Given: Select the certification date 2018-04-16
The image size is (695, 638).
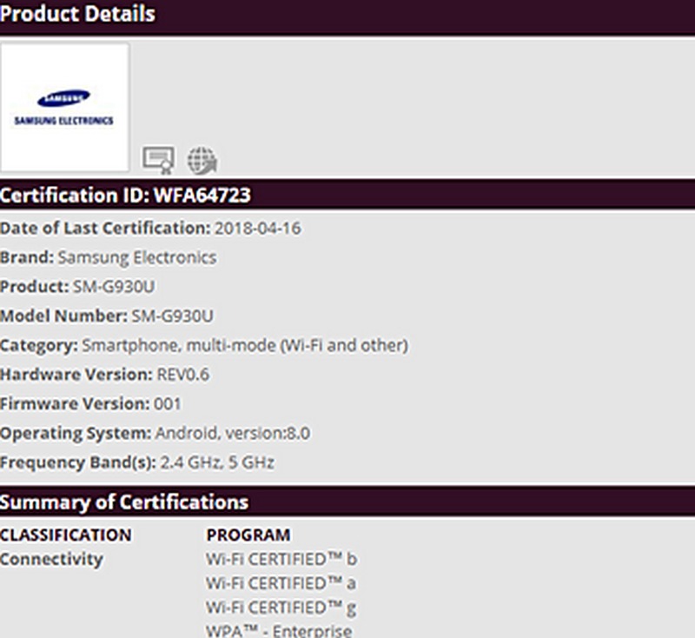Looking at the screenshot, I should 258,229.
